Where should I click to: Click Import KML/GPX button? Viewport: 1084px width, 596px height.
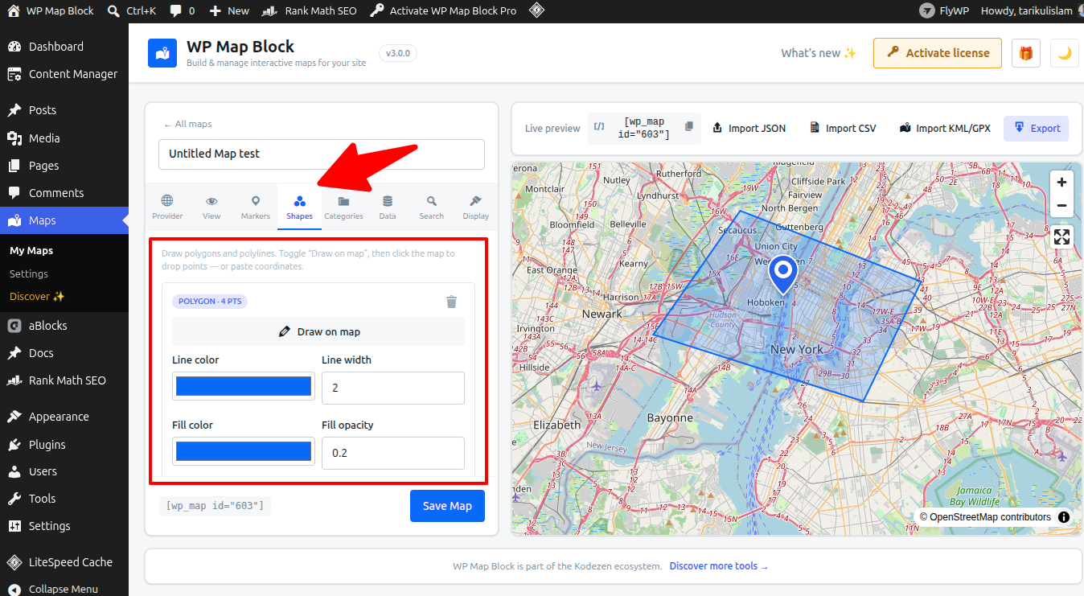pos(945,128)
